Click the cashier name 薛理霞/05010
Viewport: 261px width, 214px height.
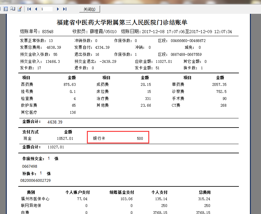(103, 32)
